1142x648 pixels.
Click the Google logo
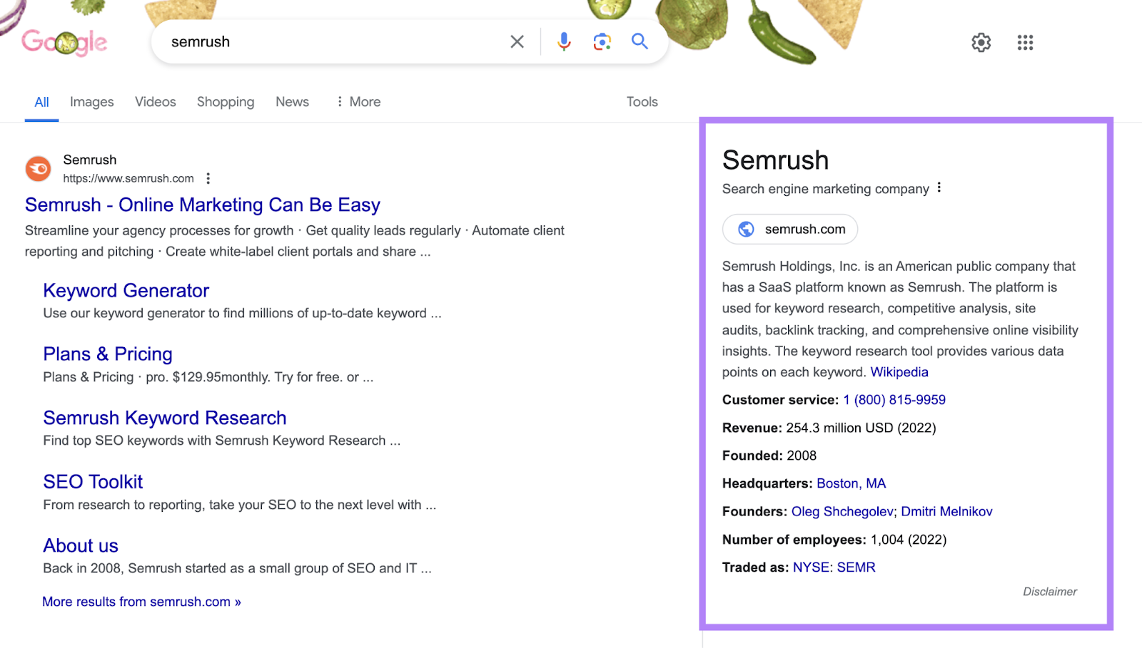(64, 42)
